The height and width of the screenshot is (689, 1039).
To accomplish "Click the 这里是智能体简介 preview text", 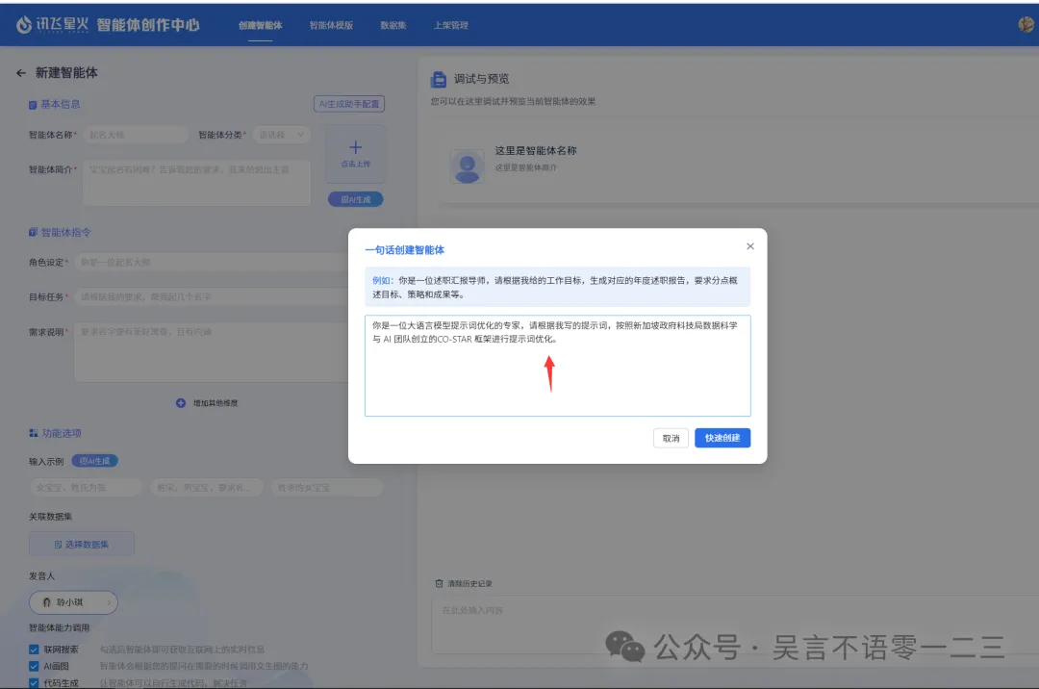I will tap(526, 167).
